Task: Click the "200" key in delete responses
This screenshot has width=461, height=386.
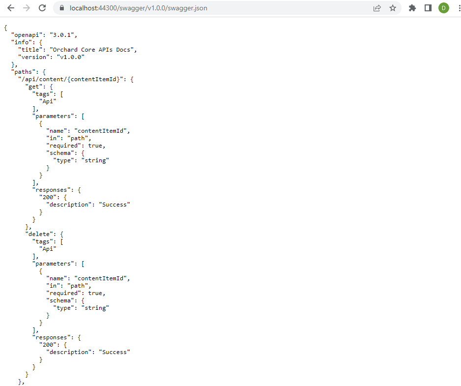Action: pyautogui.click(x=48, y=345)
